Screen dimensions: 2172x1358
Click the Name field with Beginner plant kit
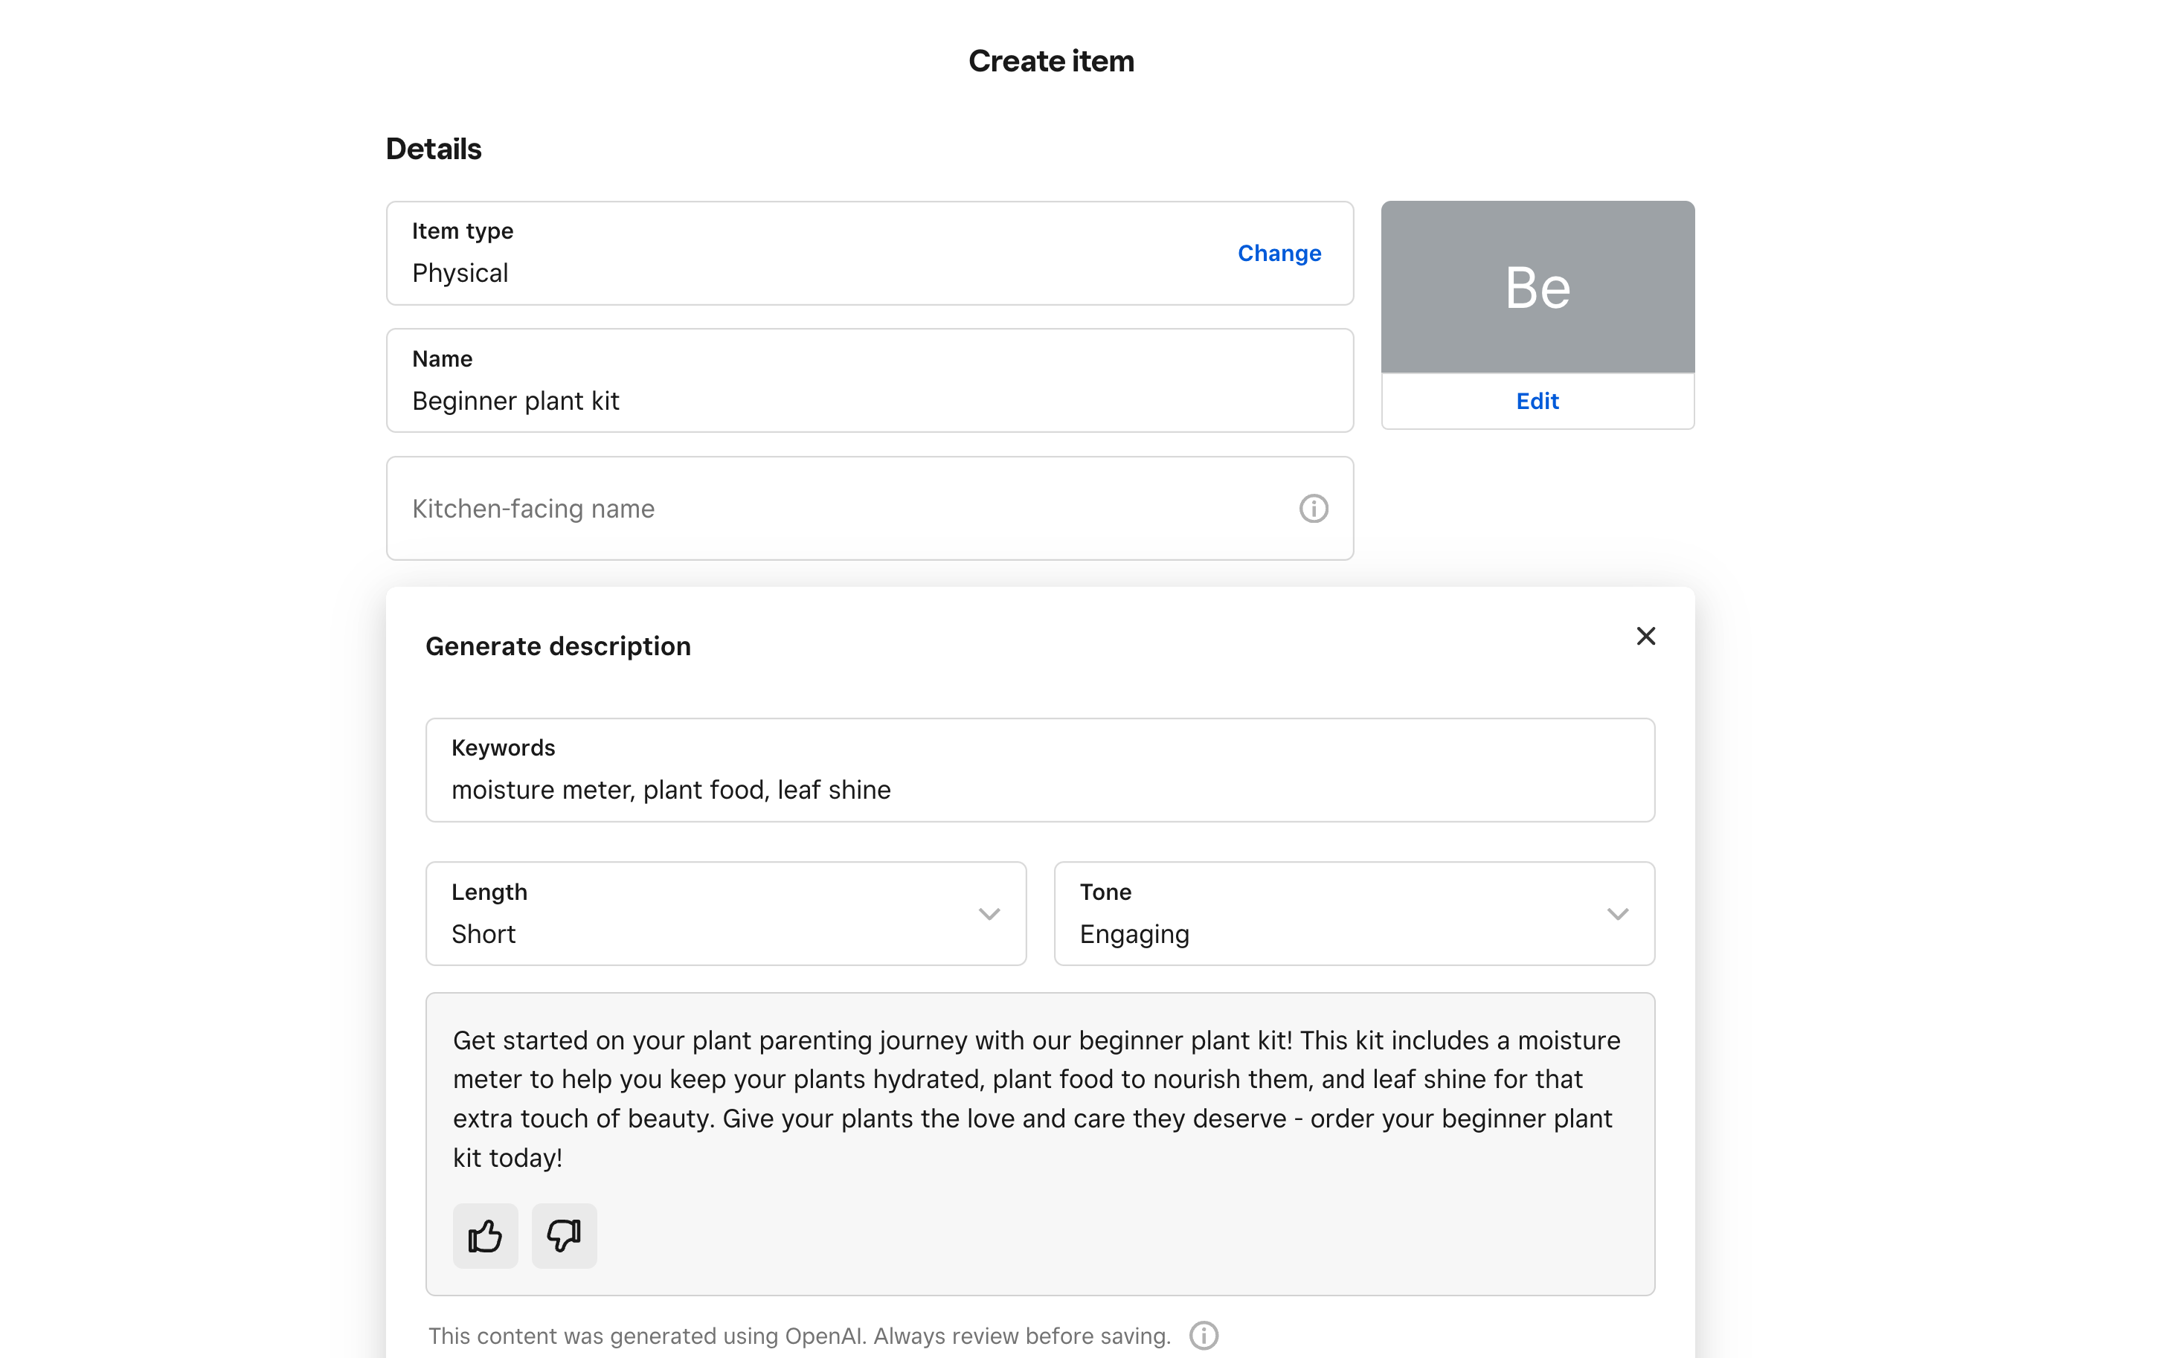coord(870,381)
